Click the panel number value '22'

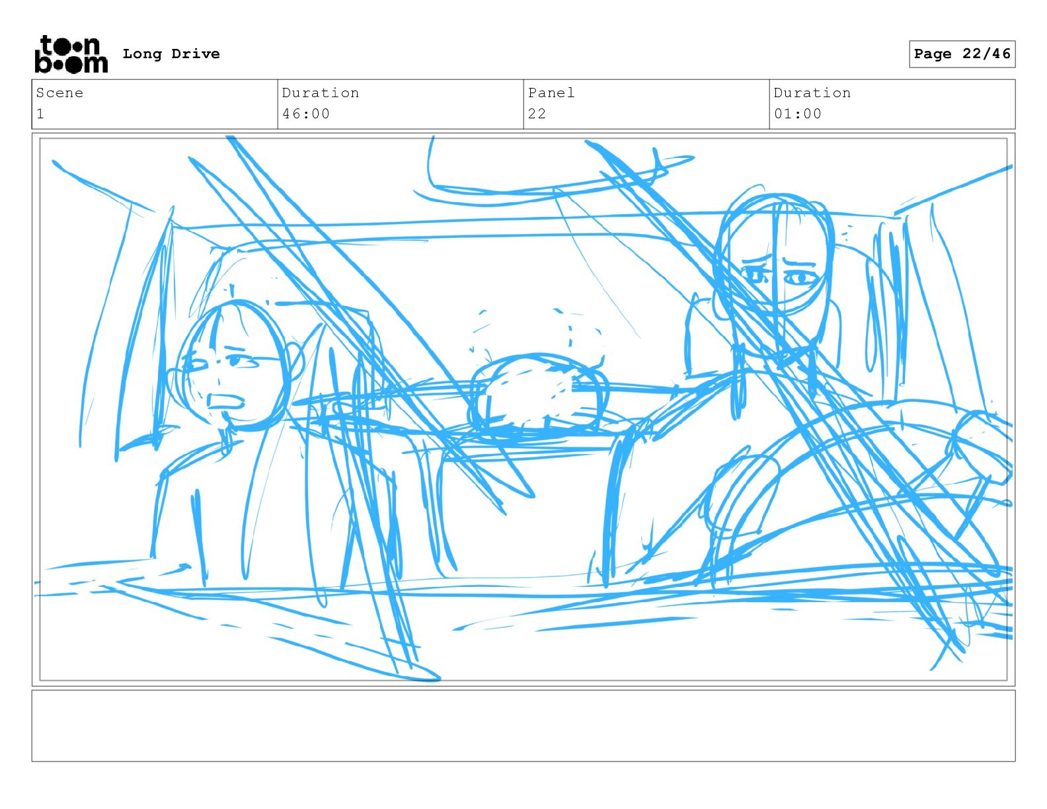click(x=537, y=114)
